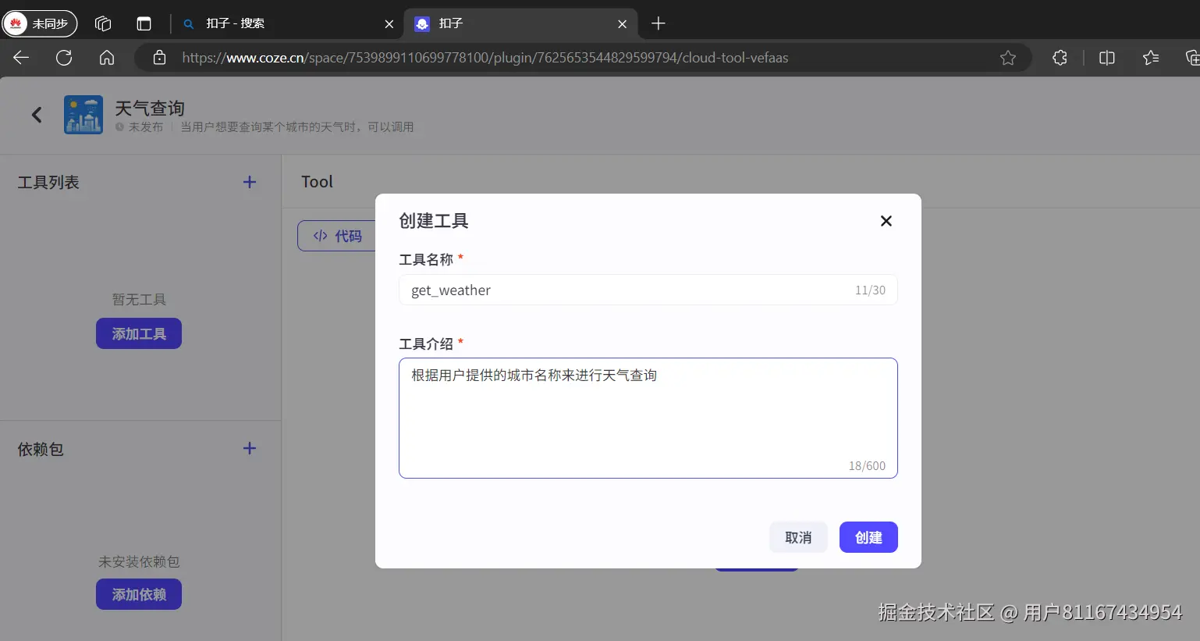Reload the page with refresh icon
This screenshot has height=641, width=1200.
(64, 58)
